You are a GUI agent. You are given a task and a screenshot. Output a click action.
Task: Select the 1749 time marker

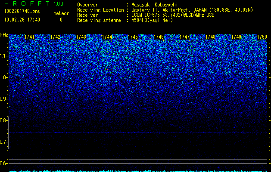pyautogui.click(x=237, y=37)
